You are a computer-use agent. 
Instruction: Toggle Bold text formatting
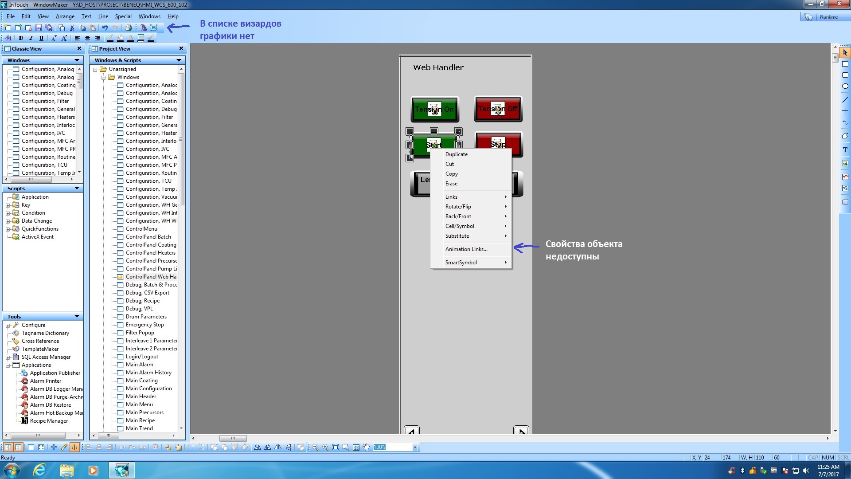click(x=20, y=39)
